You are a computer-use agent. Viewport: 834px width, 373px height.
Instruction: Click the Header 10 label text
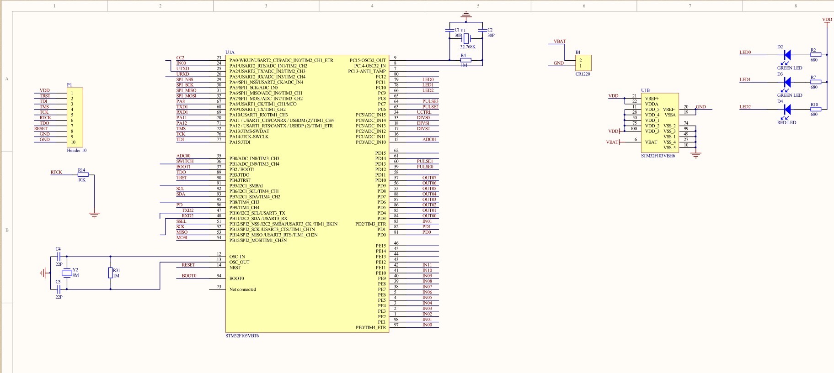tap(77, 151)
